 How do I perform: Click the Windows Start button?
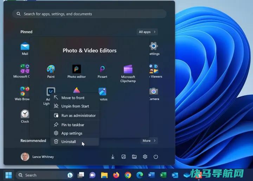coord(8,175)
